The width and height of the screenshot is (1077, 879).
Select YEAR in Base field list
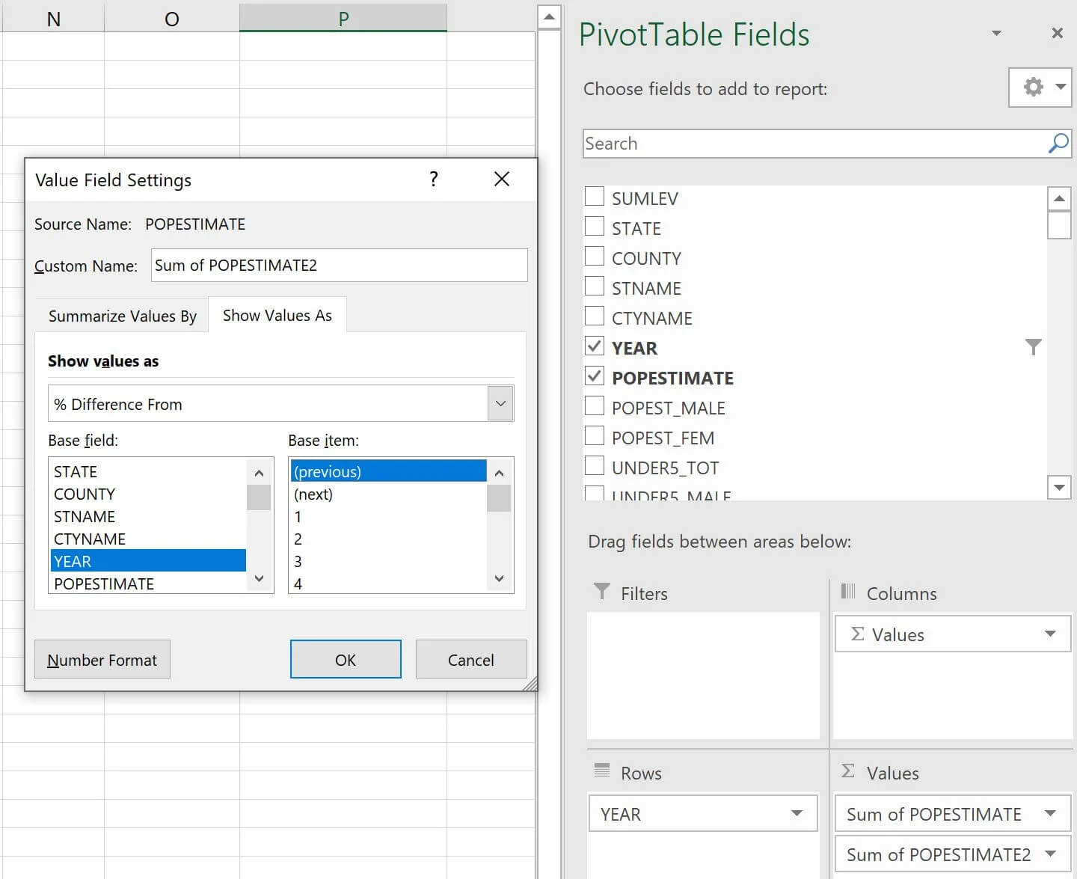148,561
